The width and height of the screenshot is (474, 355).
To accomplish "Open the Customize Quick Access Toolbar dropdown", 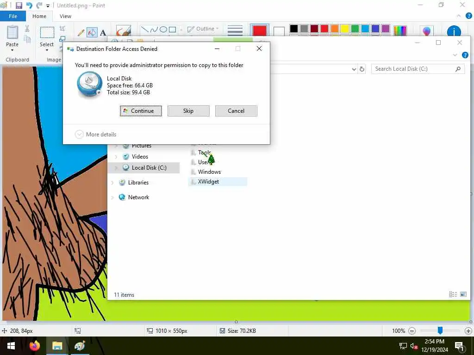I will [48, 6].
